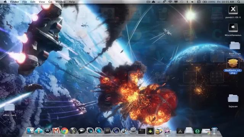Viewport: 244px width, 137px height.
Task: Open the Go menu
Action: coord(50,2)
